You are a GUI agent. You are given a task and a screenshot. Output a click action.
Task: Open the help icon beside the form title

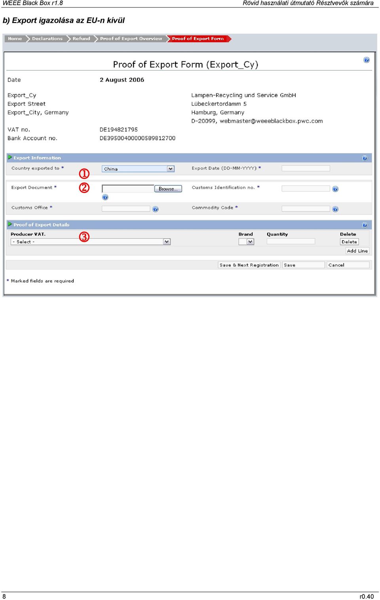[367, 60]
